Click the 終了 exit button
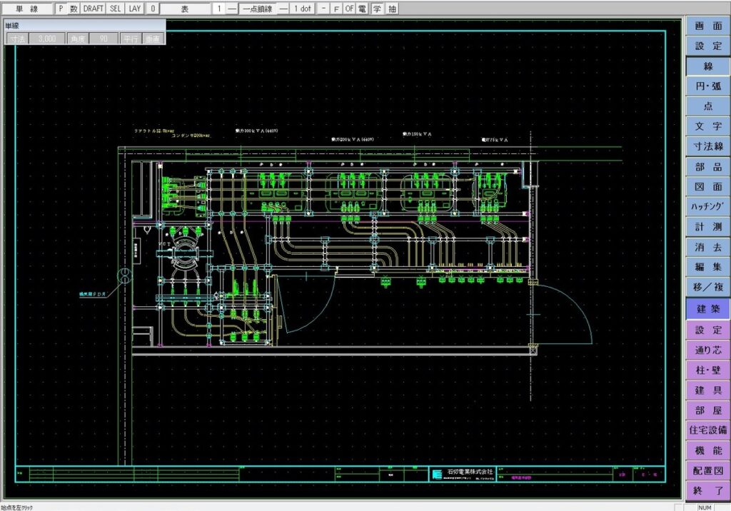The width and height of the screenshot is (731, 511). click(707, 490)
